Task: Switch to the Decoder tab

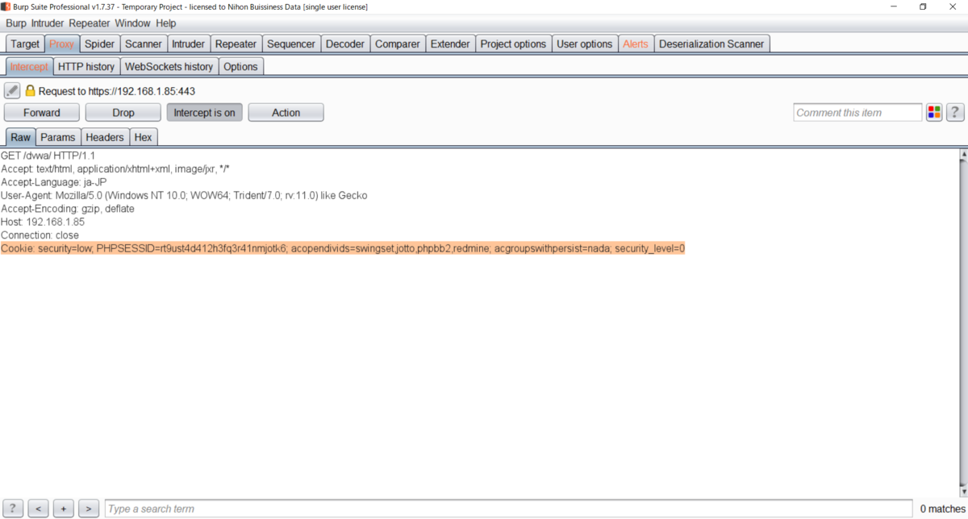Action: tap(345, 44)
